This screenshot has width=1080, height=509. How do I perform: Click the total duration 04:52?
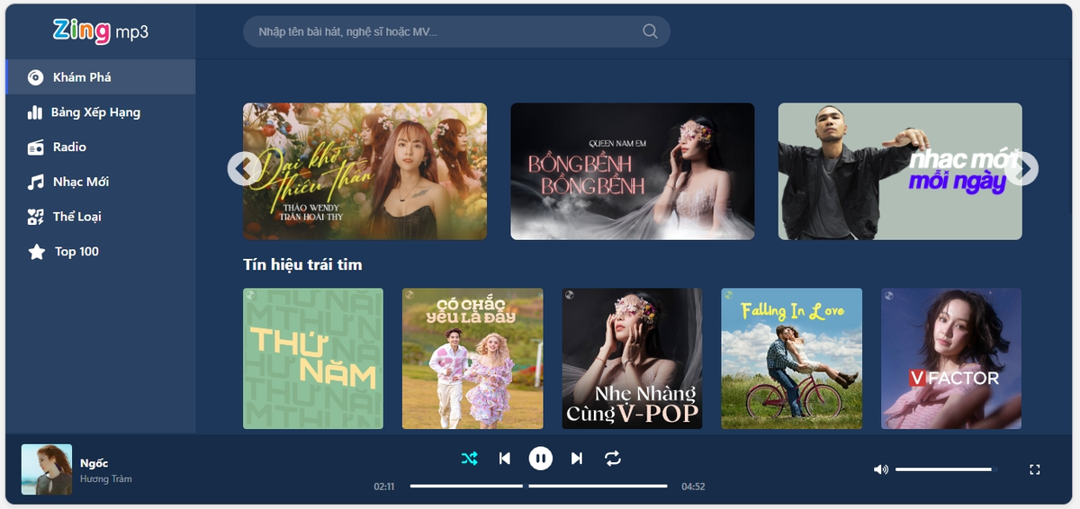click(693, 487)
